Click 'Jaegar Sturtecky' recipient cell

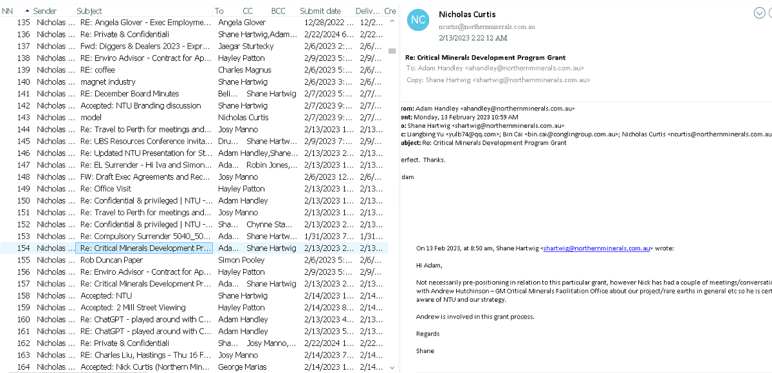(x=246, y=46)
